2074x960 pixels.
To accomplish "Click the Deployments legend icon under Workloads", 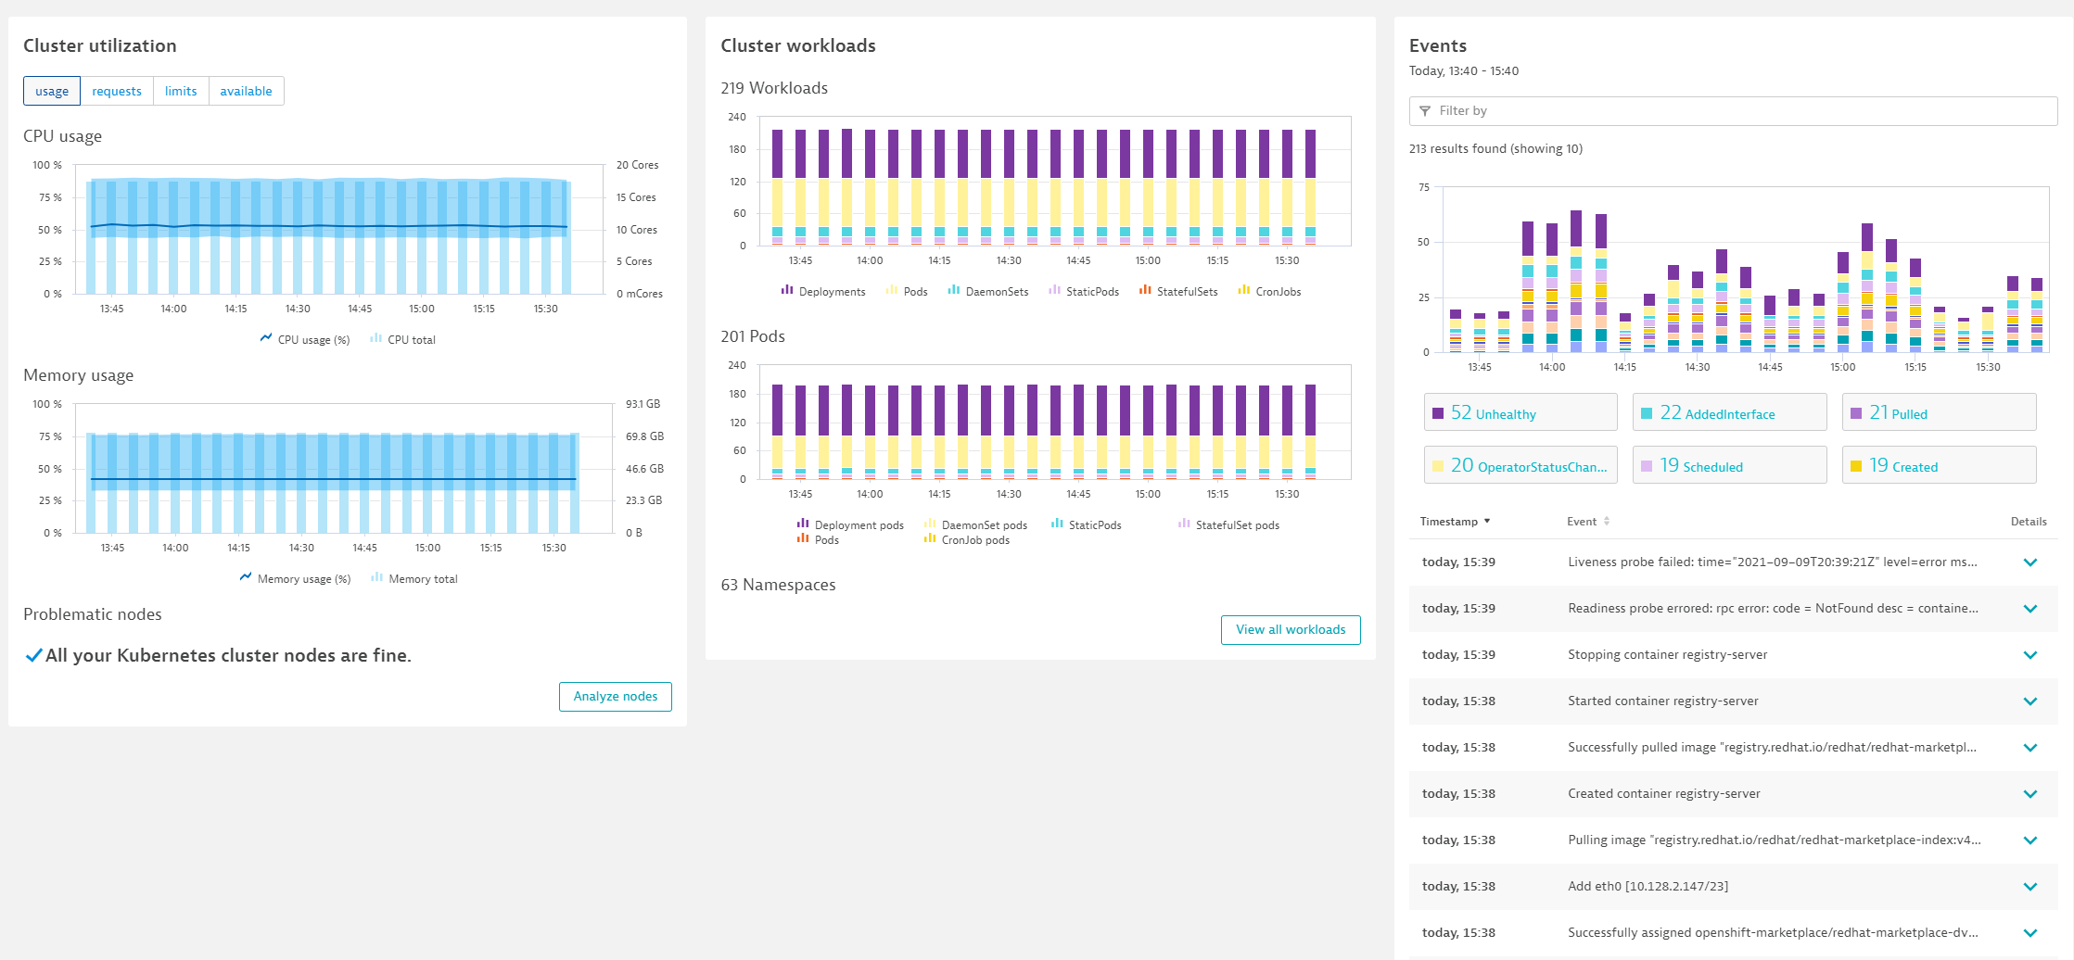I will (x=787, y=290).
